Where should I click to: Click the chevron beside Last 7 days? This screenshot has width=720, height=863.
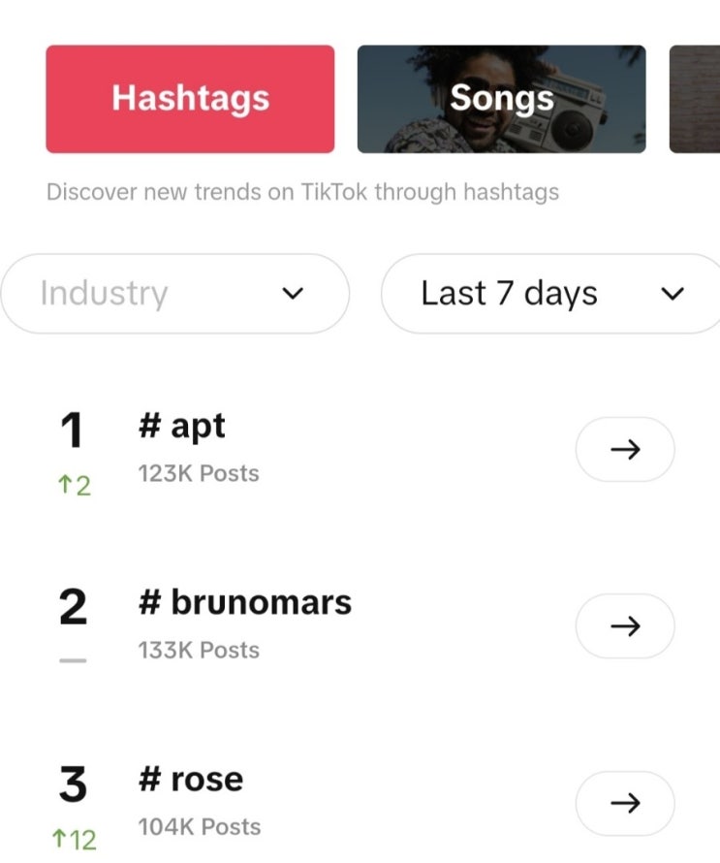point(672,293)
